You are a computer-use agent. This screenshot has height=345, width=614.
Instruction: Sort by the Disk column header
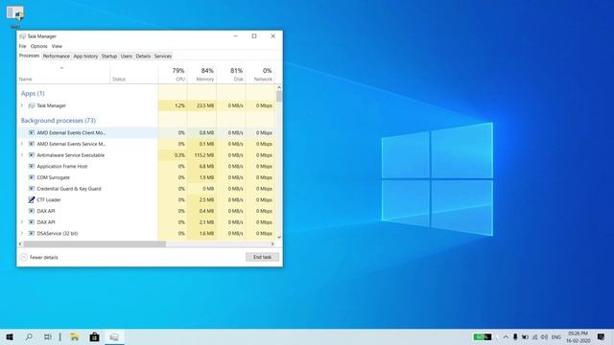pos(230,74)
